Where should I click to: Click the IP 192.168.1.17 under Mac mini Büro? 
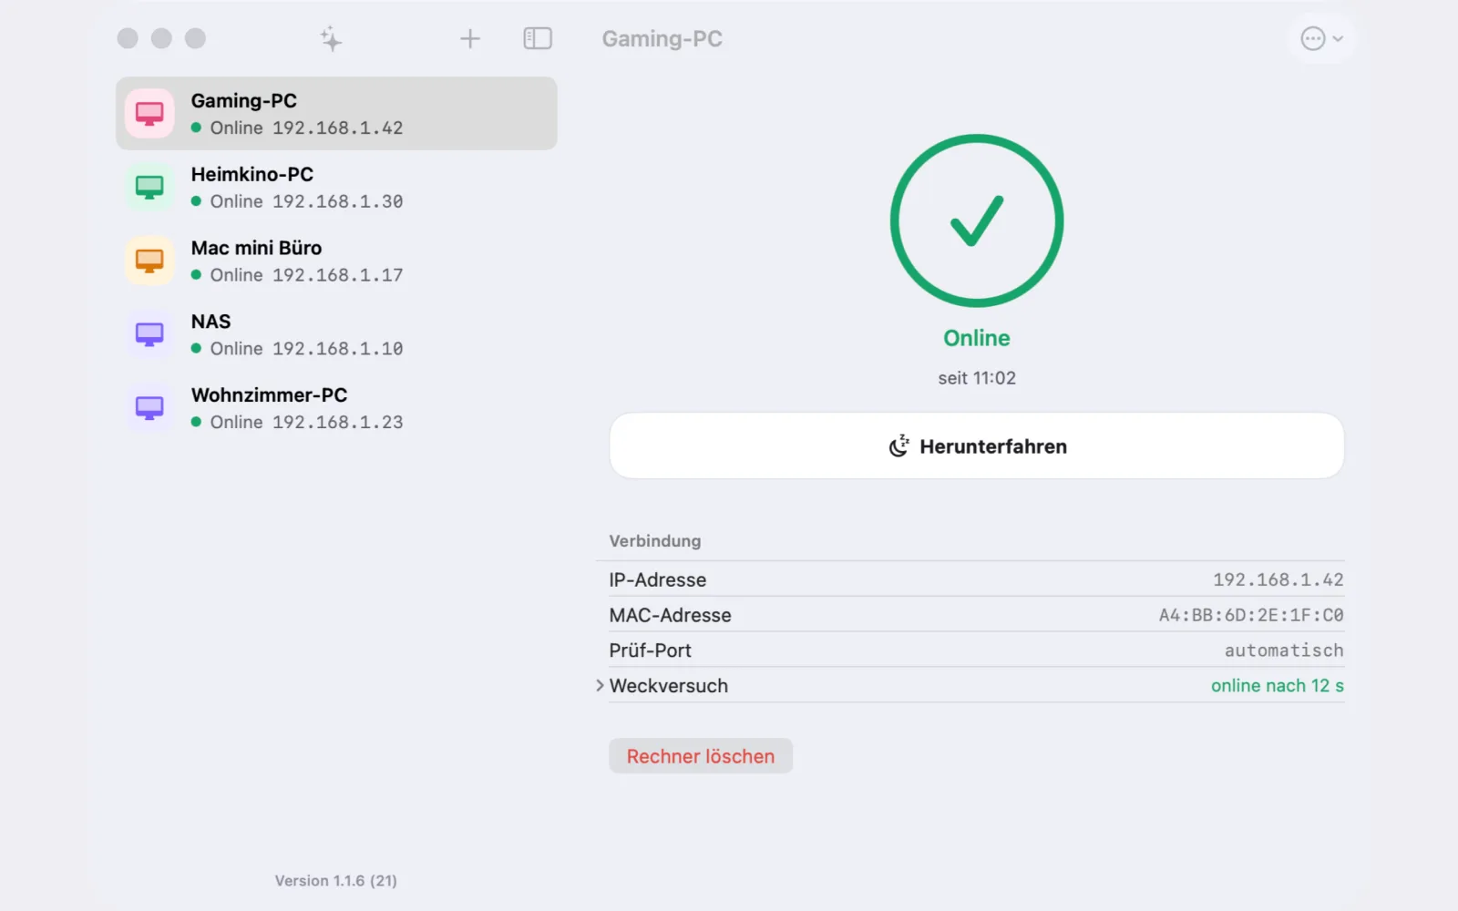pos(338,275)
